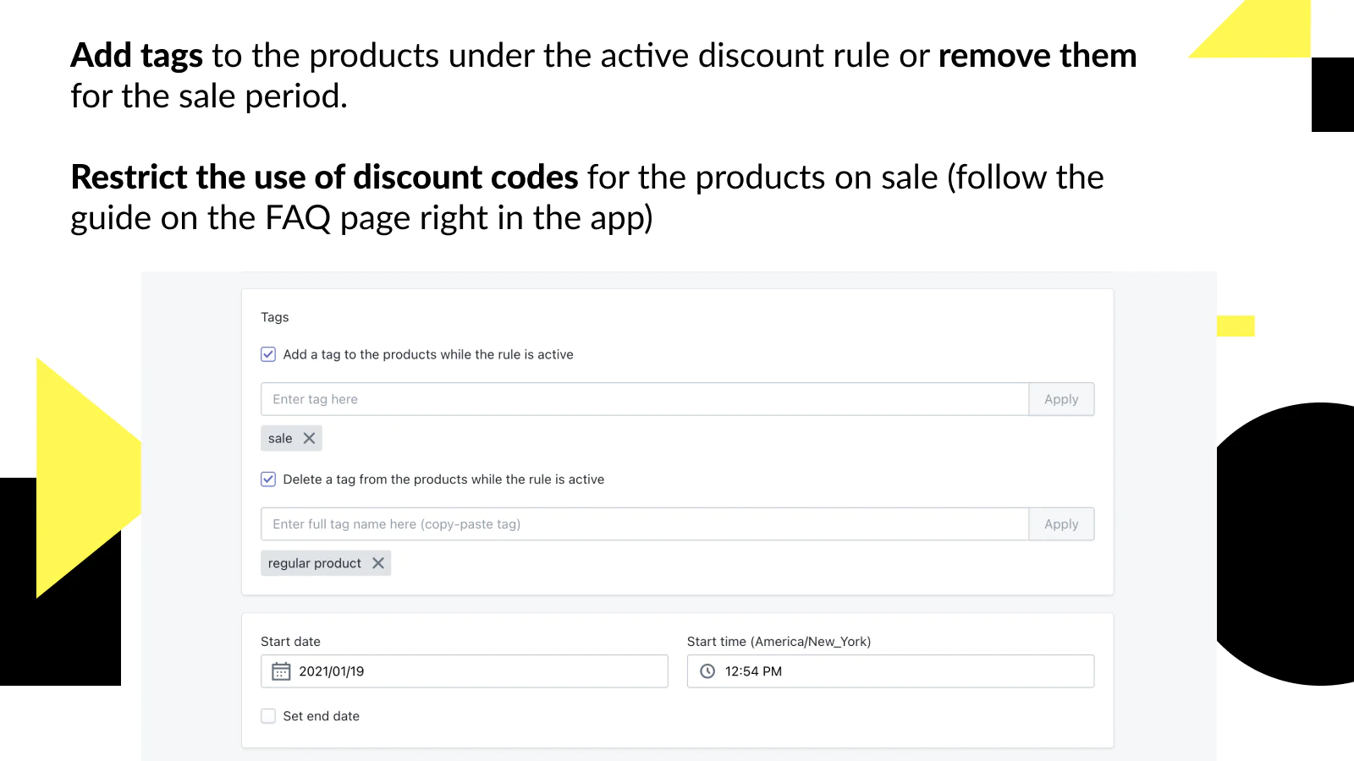This screenshot has width=1354, height=761.
Task: Click 'Set end date' label text
Action: [x=322, y=716]
